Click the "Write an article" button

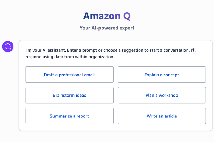162,116
